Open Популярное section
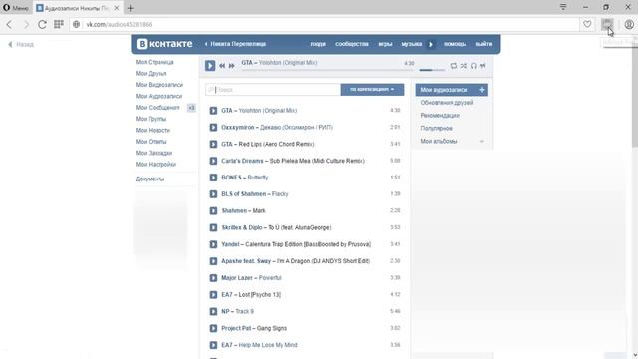638x359 pixels. pos(437,128)
